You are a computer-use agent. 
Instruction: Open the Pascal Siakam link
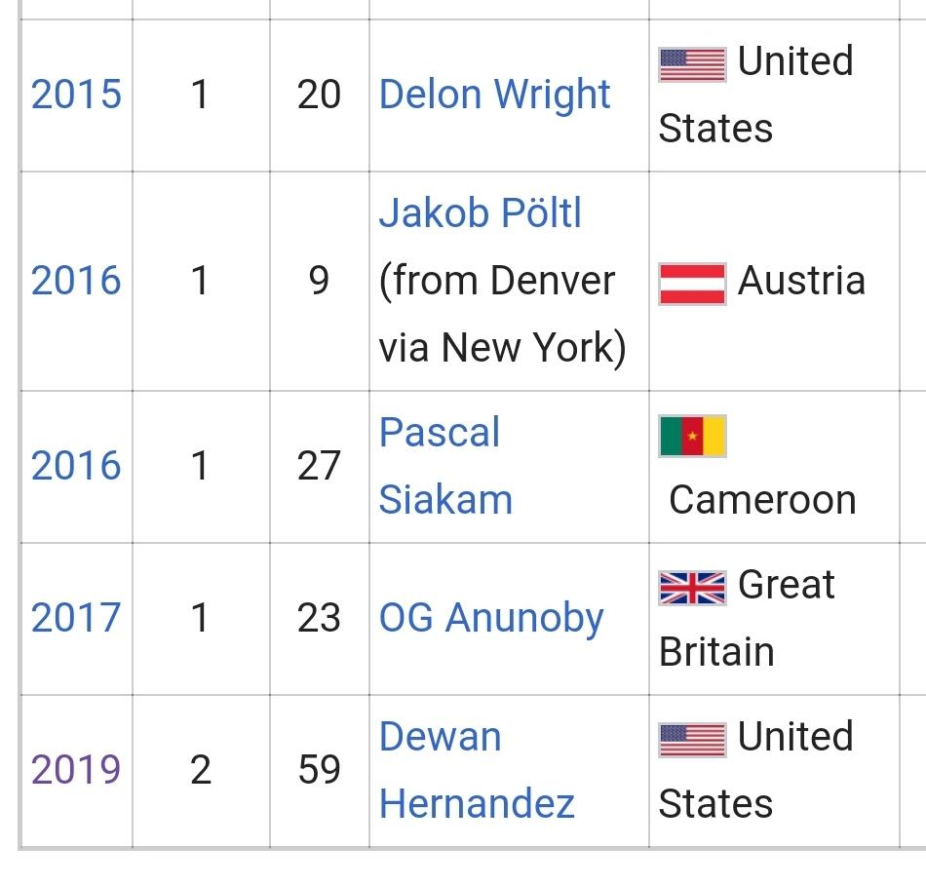coord(445,466)
